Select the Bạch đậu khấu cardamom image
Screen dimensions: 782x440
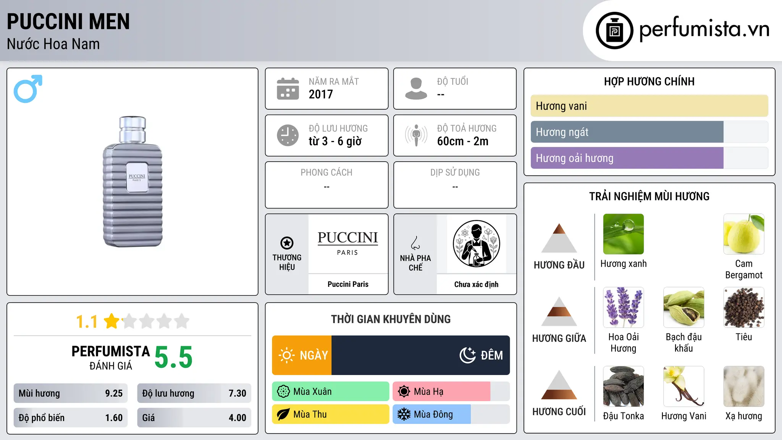coord(684,307)
